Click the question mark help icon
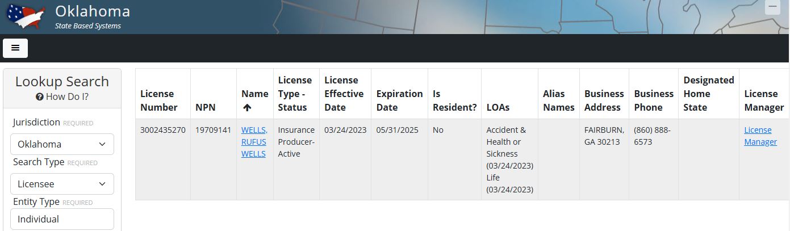This screenshot has height=231, width=790. click(x=40, y=97)
